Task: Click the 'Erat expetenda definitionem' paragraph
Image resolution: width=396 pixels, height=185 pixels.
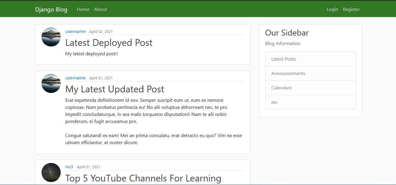Action: [146, 111]
